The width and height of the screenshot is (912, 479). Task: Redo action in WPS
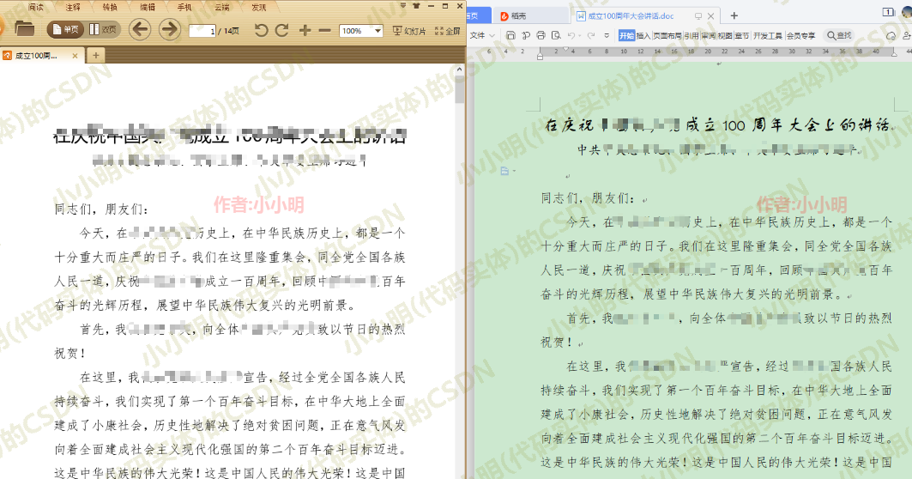tap(591, 35)
